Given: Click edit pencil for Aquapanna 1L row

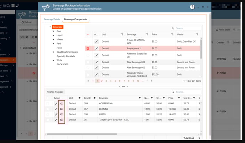Looking at the screenshot, I should click(96, 49).
